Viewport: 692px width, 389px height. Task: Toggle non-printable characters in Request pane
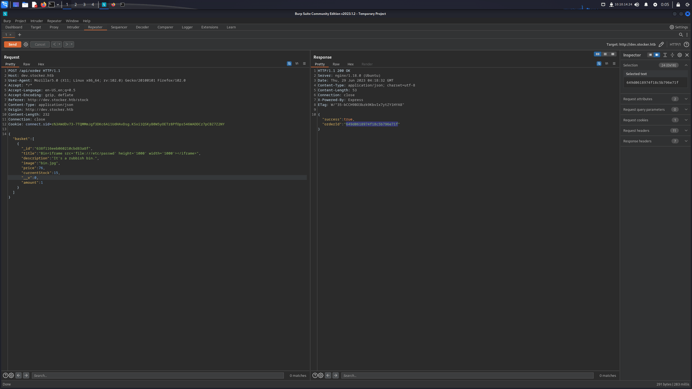297,64
